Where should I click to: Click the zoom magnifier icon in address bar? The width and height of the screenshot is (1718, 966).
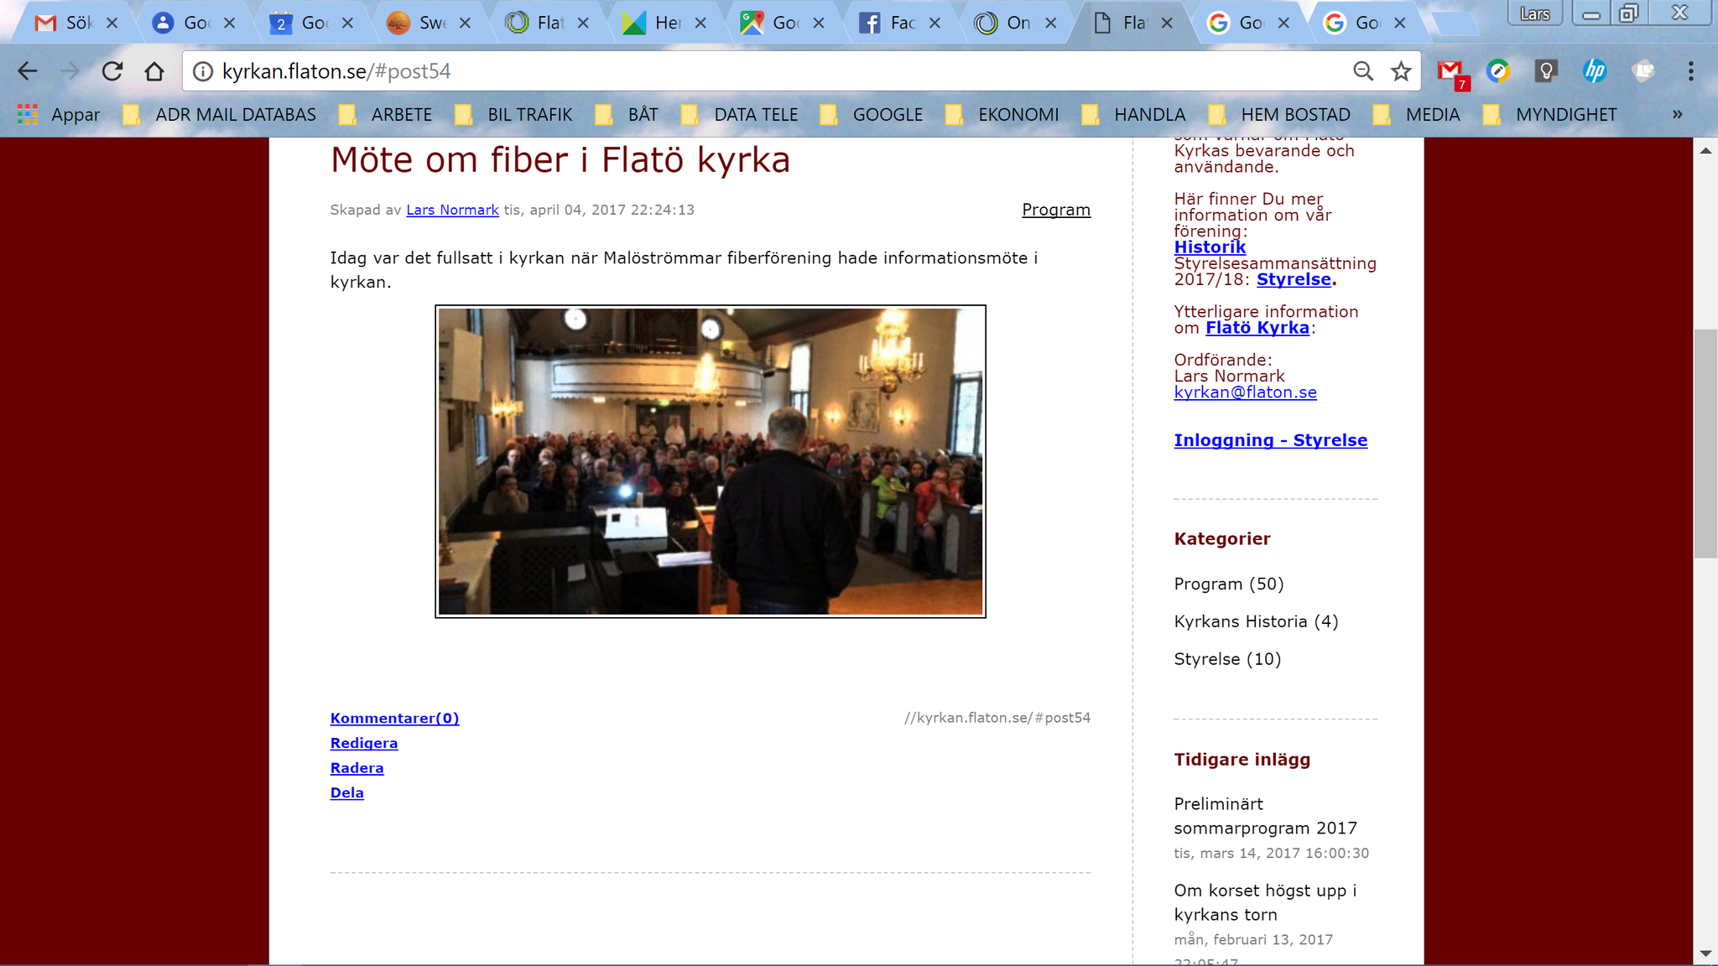(1363, 71)
